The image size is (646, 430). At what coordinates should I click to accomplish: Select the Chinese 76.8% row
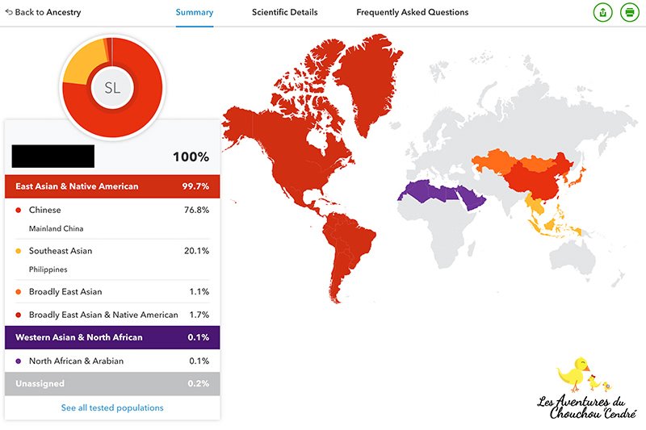point(112,219)
